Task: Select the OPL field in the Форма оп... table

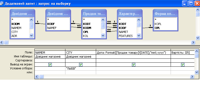Action: (x=157, y=28)
